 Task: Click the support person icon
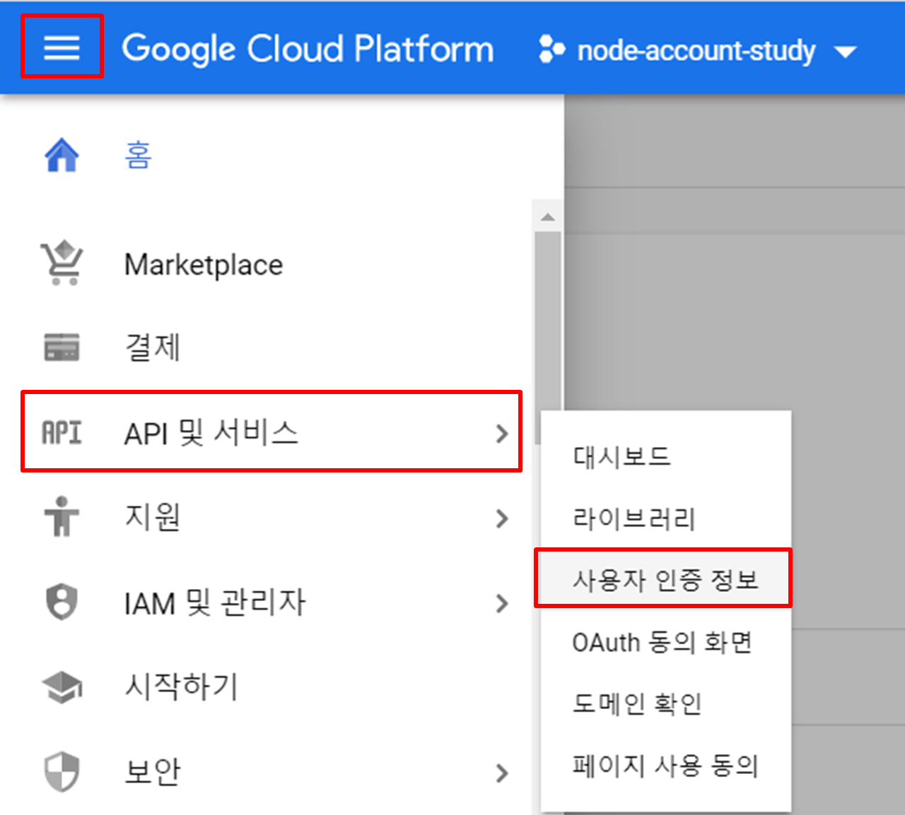pyautogui.click(x=62, y=516)
